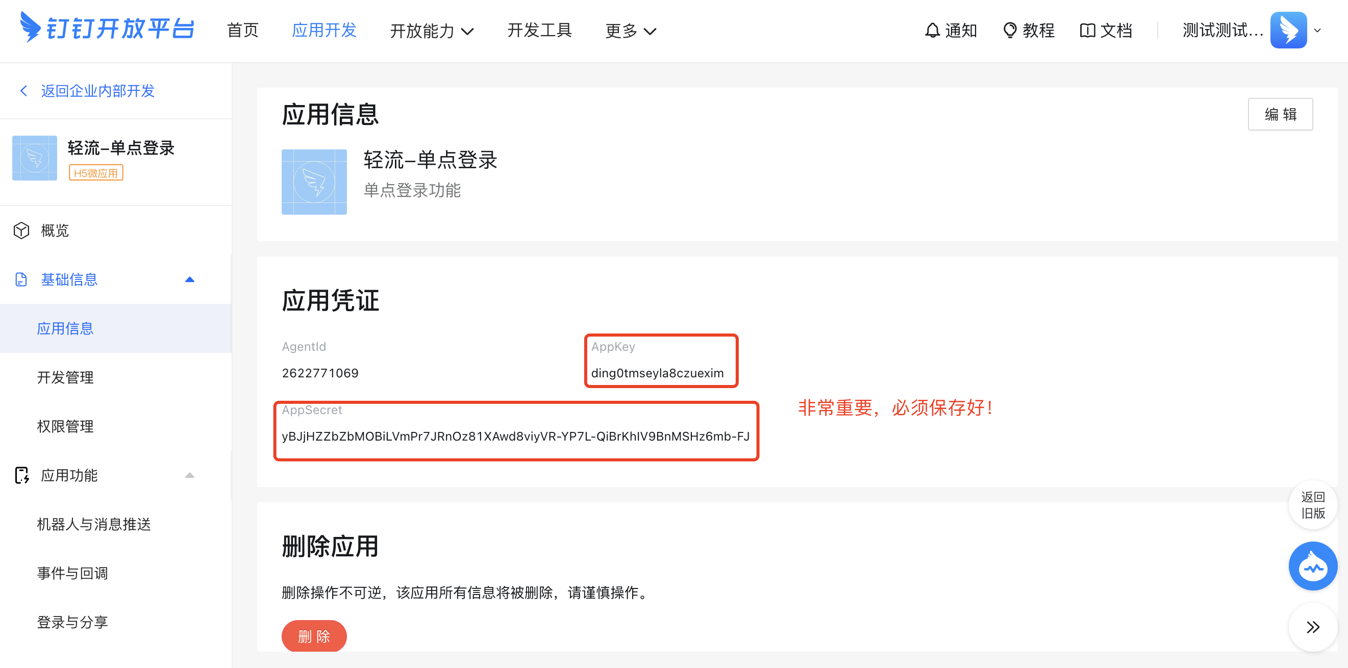This screenshot has width=1348, height=668.
Task: Click the AgentId value 2622771069
Action: (320, 373)
